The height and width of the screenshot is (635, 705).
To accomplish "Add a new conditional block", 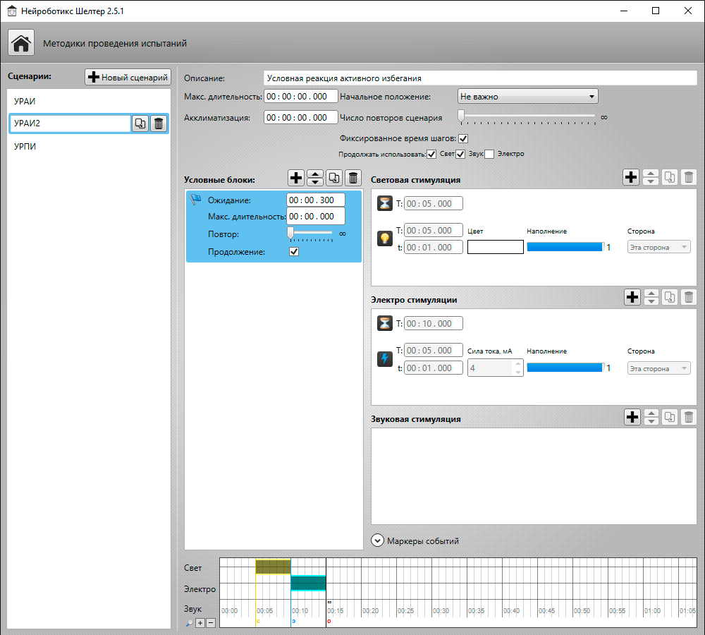I will [296, 178].
